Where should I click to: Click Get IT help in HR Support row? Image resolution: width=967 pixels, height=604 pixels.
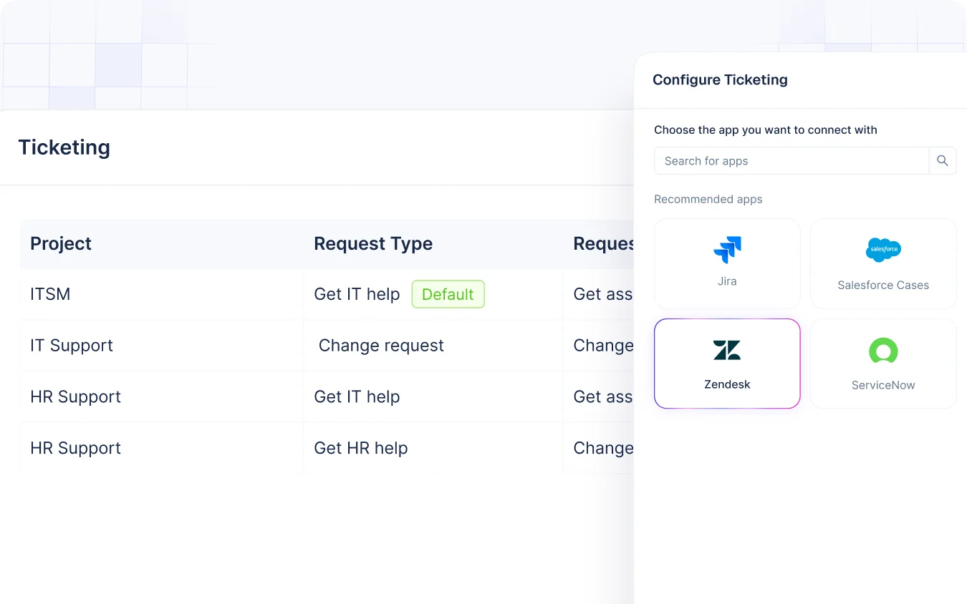point(357,397)
